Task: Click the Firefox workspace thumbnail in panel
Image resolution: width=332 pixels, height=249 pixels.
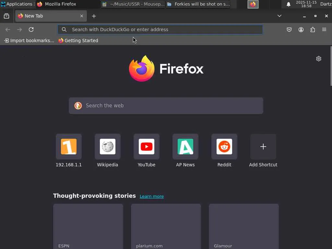Action: pyautogui.click(x=253, y=4)
